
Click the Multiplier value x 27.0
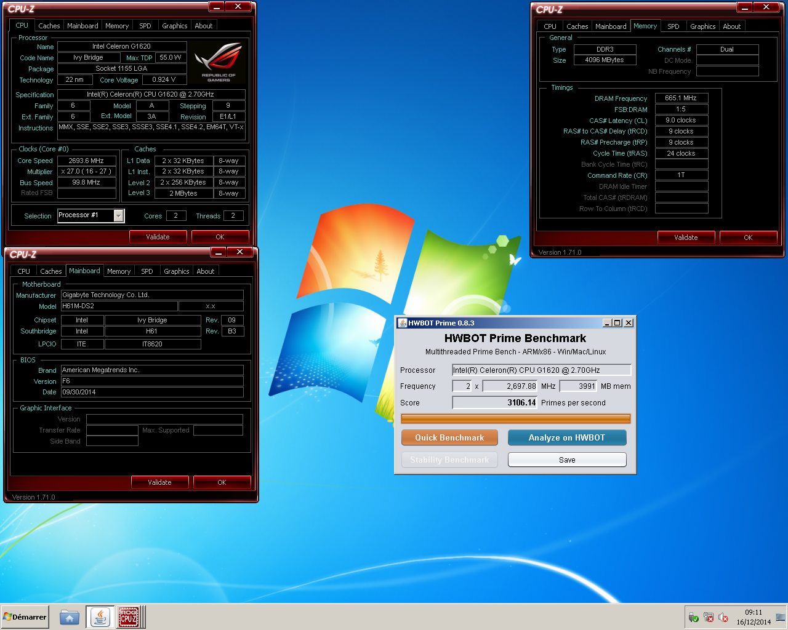coord(87,172)
